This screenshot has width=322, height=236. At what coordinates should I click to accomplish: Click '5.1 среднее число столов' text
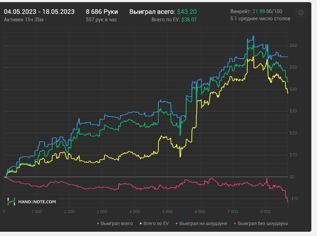260,19
